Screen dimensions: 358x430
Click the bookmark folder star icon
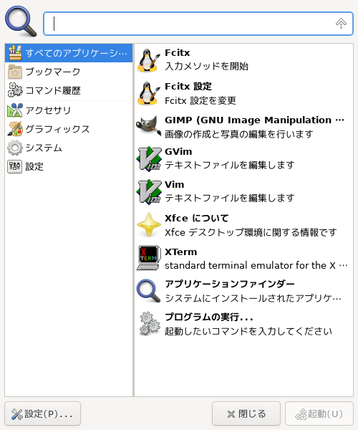(x=15, y=72)
